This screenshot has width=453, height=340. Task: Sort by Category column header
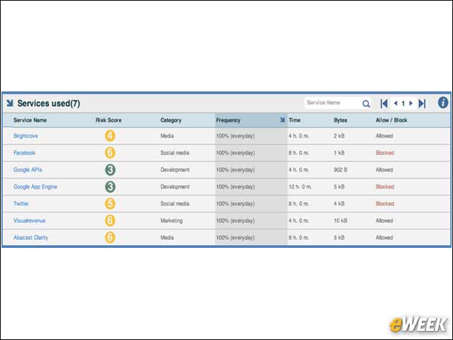[x=171, y=120]
